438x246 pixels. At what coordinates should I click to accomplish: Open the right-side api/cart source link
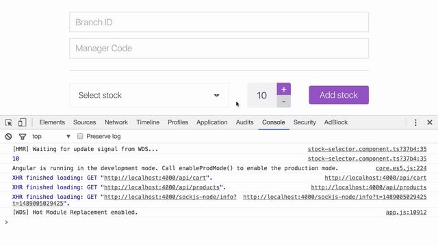[x=376, y=178]
